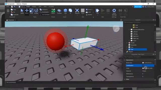Open the Color dropdown arrow in the ribbon

[83, 15]
